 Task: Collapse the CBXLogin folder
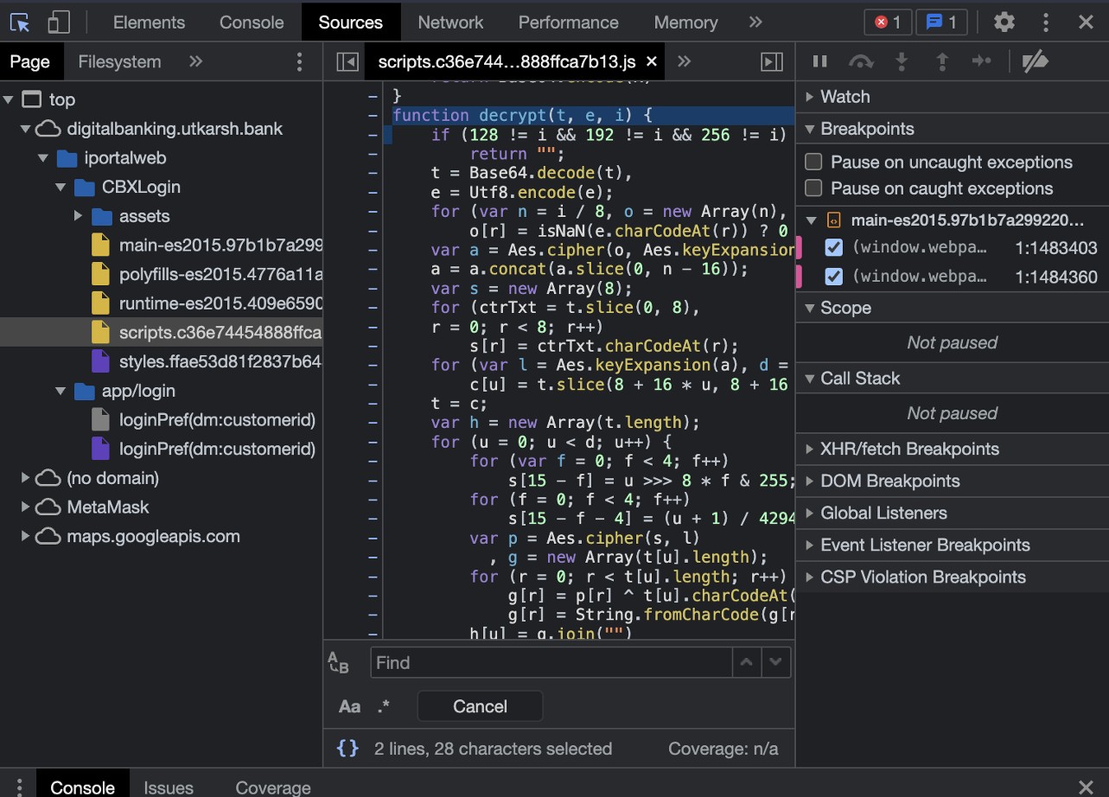[61, 187]
